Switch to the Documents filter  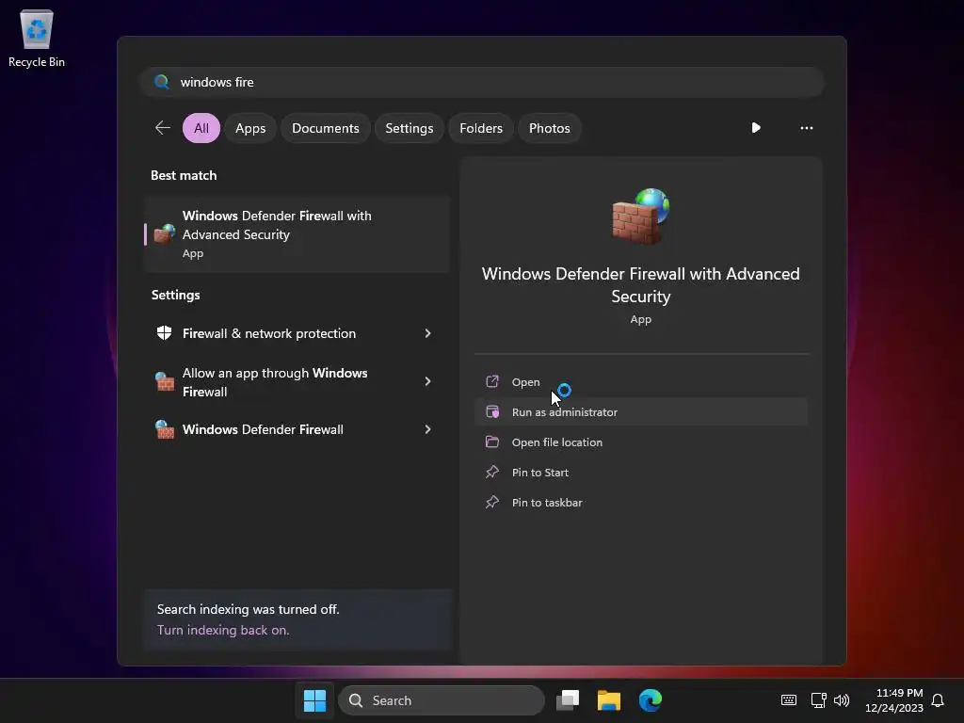pos(325,128)
